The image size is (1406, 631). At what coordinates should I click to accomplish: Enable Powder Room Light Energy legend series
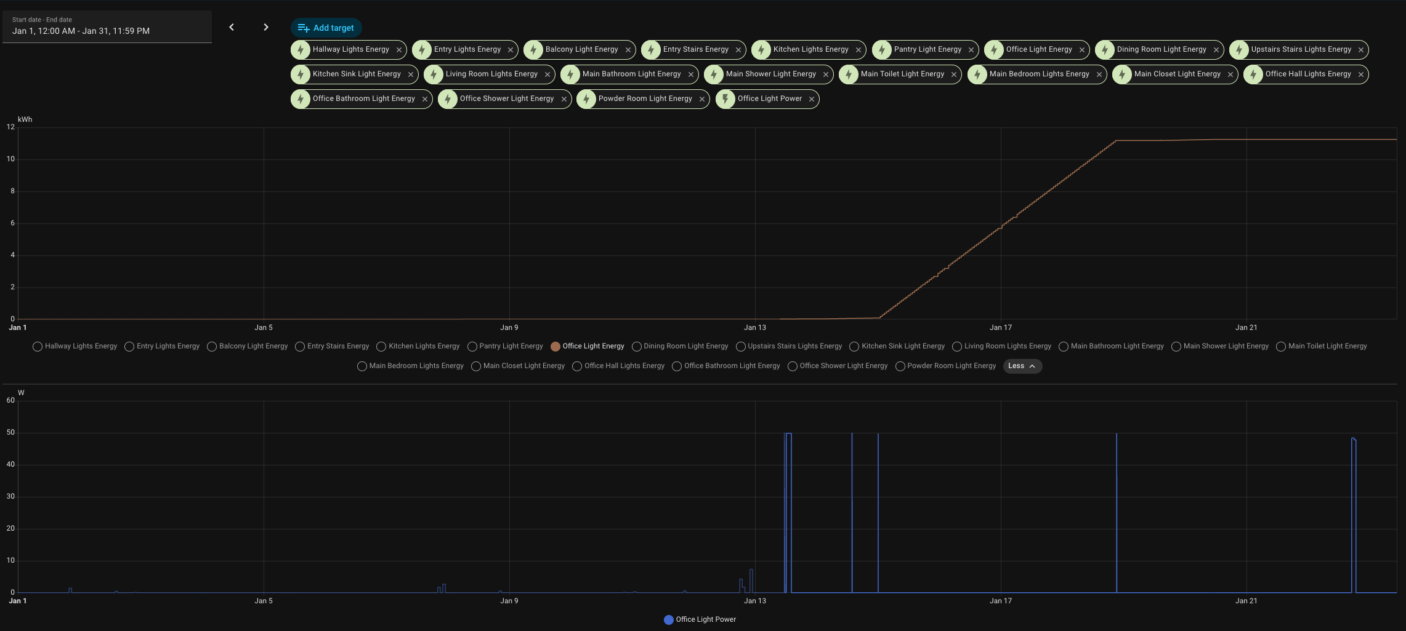coord(945,366)
